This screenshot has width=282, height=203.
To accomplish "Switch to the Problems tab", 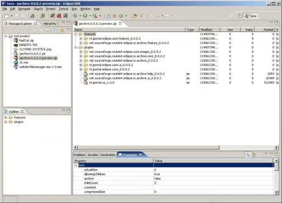I will (x=79, y=155).
